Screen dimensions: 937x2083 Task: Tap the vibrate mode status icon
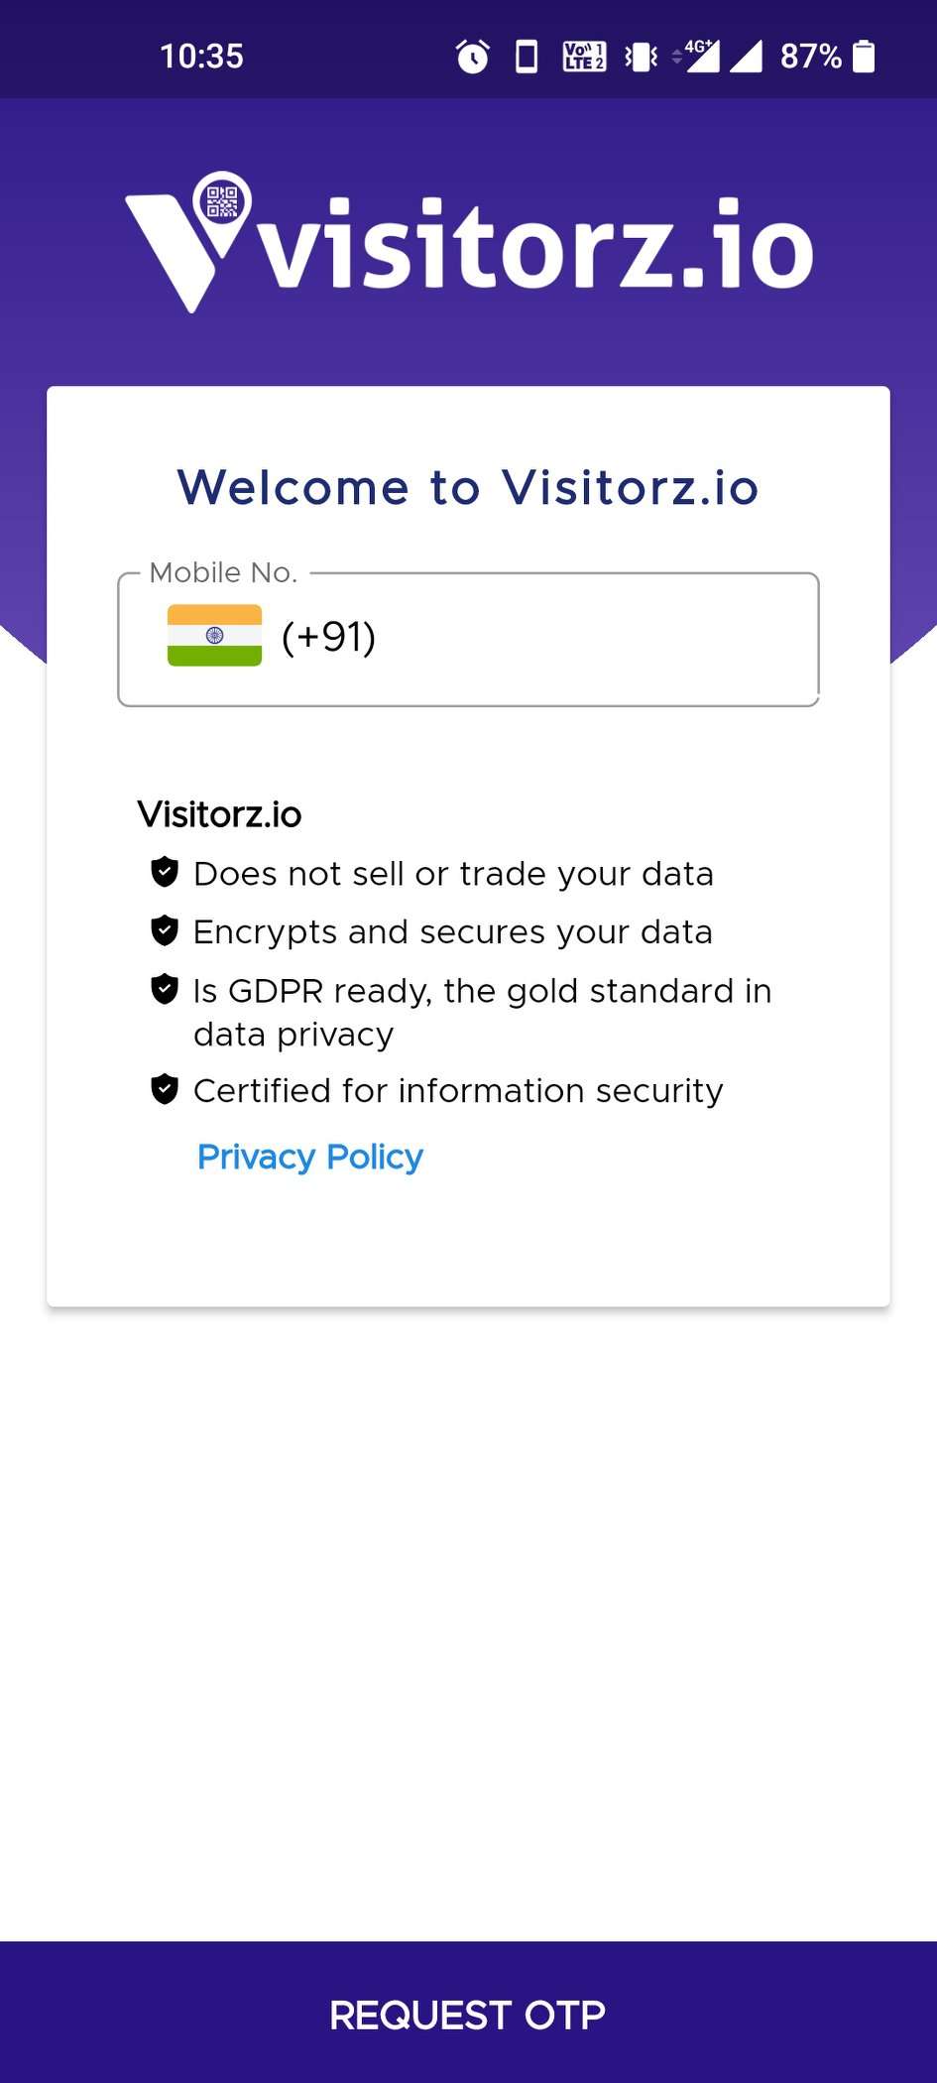641,57
